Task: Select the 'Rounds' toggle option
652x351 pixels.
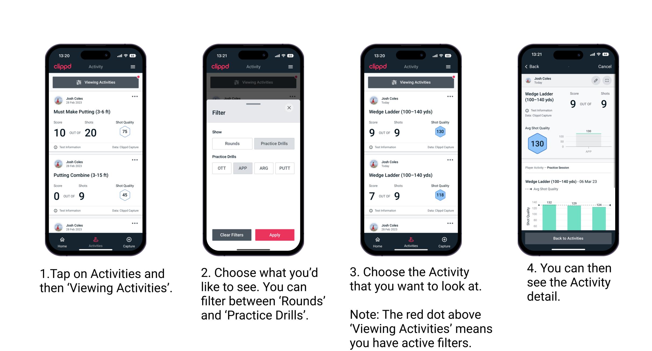Action: click(x=232, y=144)
